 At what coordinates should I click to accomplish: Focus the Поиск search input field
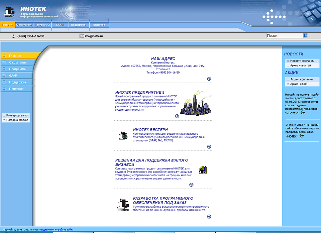[285, 36]
